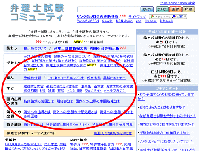Open the 掲示板について link
This screenshot has width=202, height=151.
tap(35, 48)
